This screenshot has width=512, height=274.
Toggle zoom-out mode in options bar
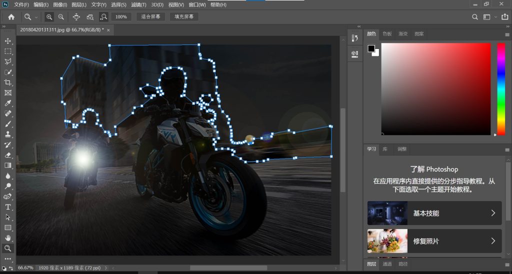point(61,17)
